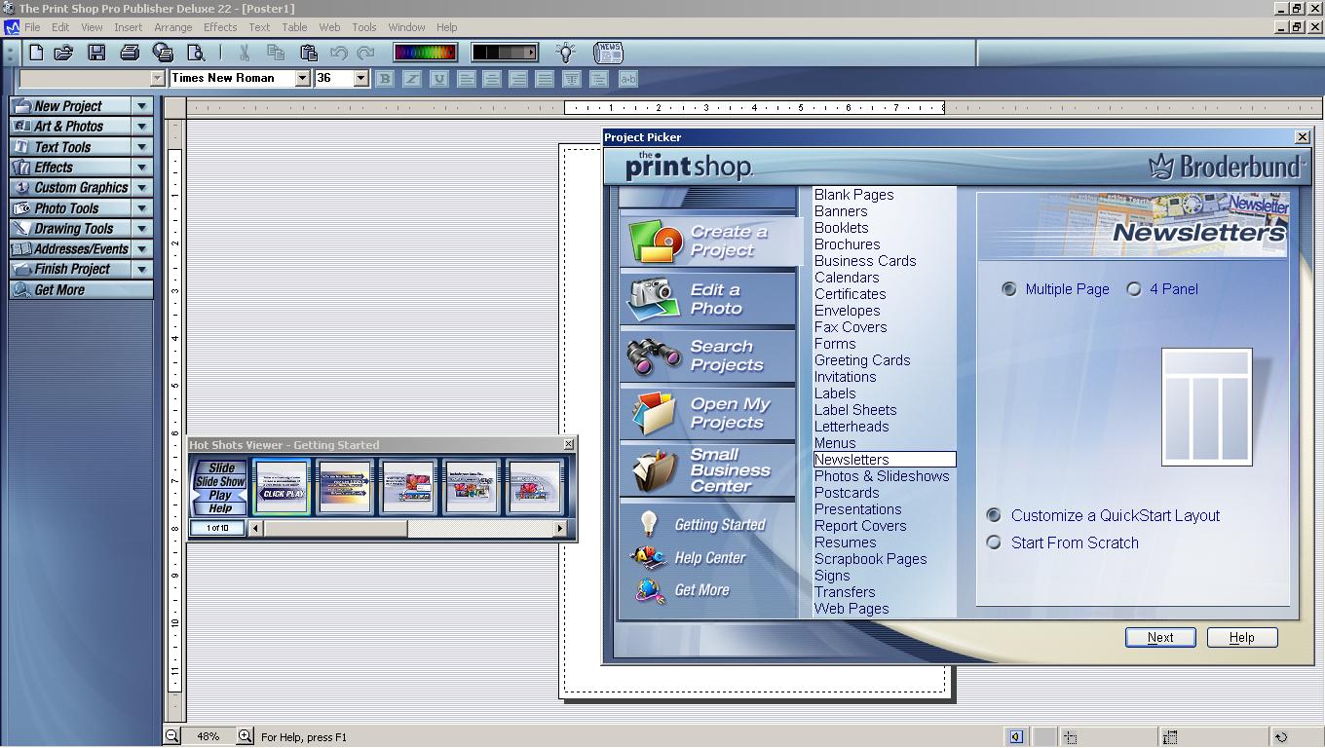The image size is (1325, 748).
Task: Click the Help Center icon
Action: pos(647,557)
